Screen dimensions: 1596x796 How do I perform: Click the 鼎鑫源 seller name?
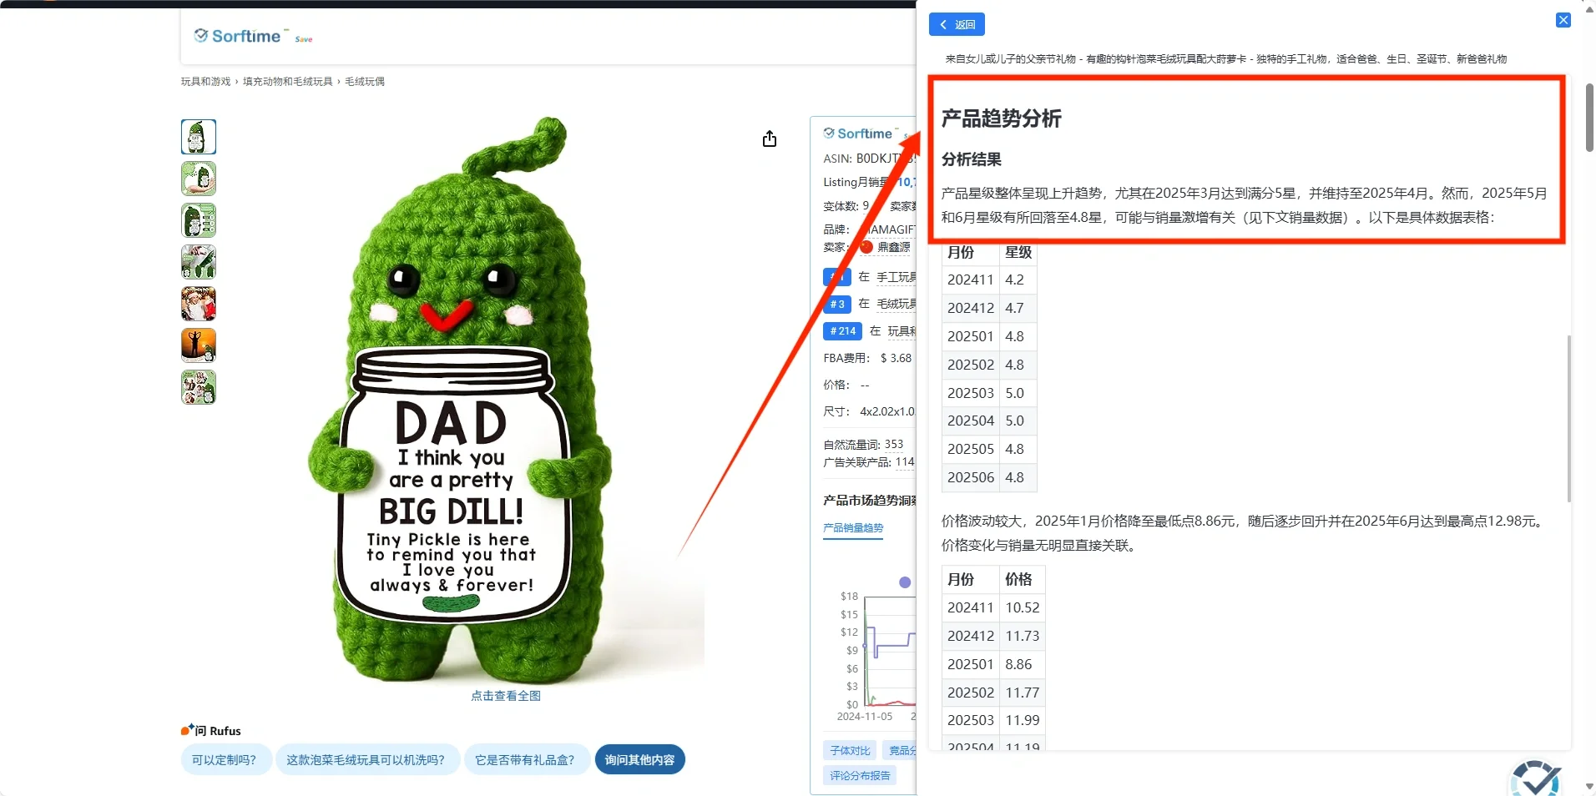894,247
